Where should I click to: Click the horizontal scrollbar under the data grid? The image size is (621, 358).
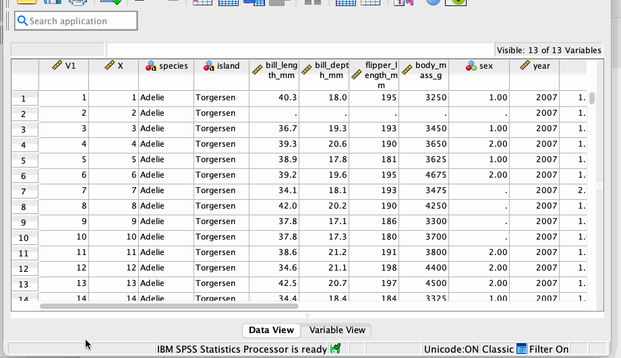[x=169, y=306]
